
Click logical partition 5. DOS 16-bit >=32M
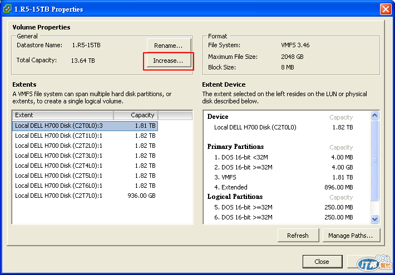click(243, 207)
